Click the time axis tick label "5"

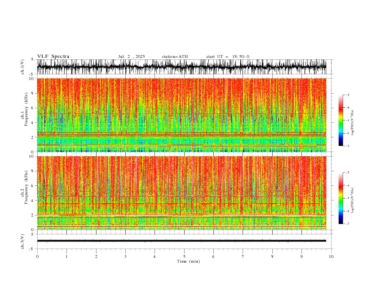pyautogui.click(x=184, y=256)
